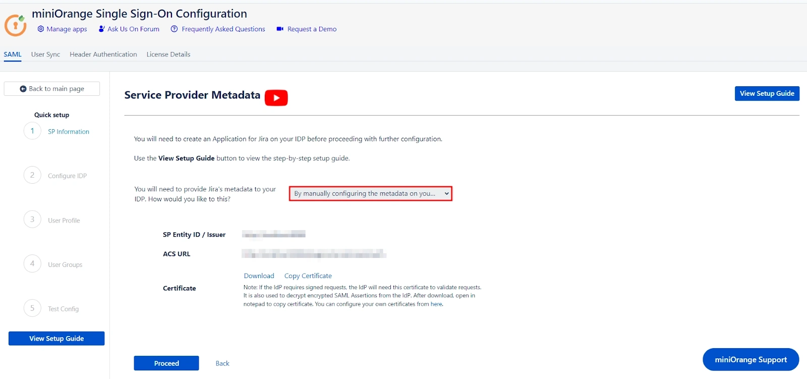Go to the User Profile step label
Screen dimensions: 807x379
(x=64, y=221)
